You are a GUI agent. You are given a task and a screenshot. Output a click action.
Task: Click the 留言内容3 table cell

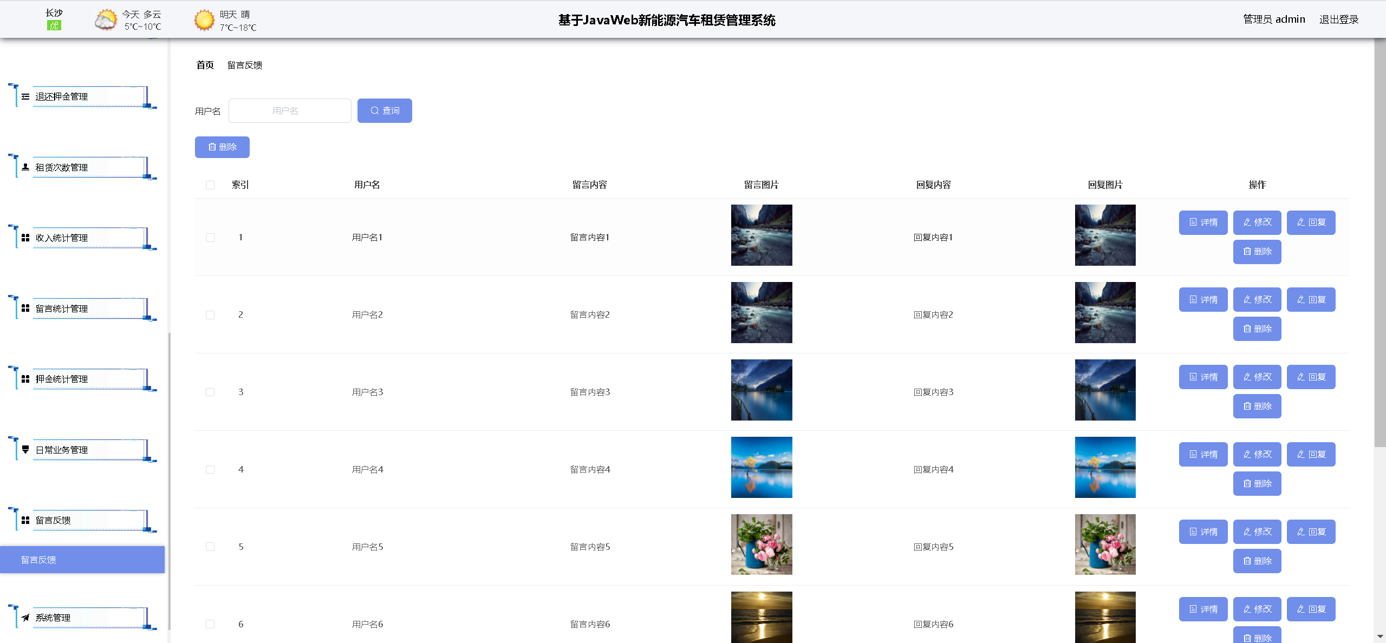[x=590, y=392]
